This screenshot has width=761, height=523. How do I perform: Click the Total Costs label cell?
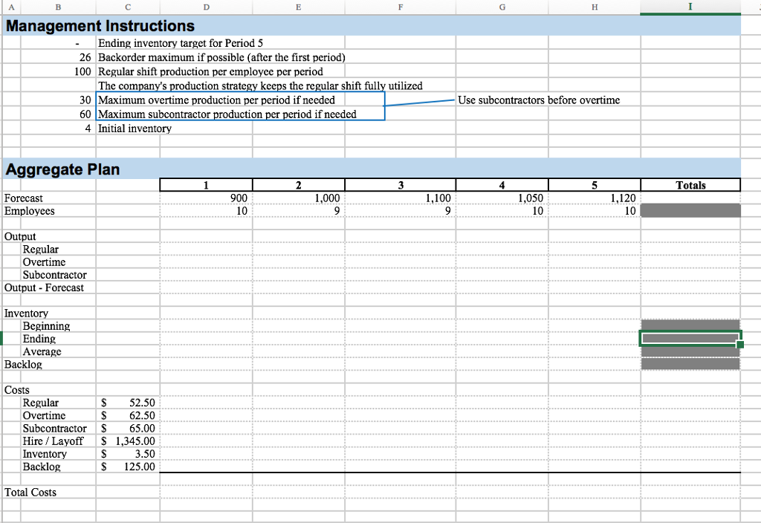(x=30, y=492)
